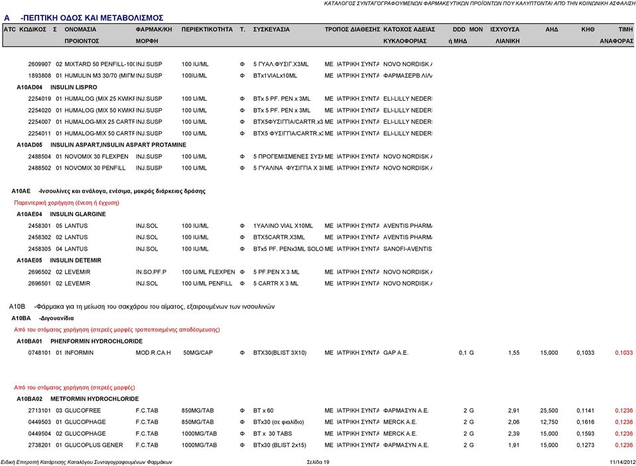The height and width of the screenshot is (466, 636).
Task: Click the "Σελίδα 19" page number
Action: pos(318,462)
